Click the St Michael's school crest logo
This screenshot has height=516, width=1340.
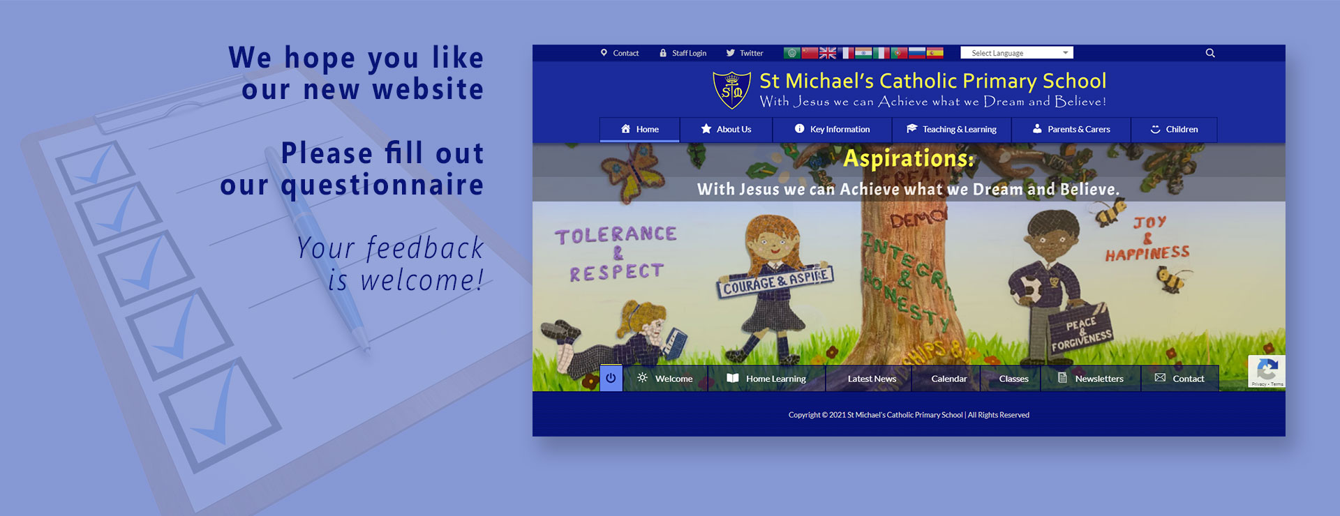point(732,90)
